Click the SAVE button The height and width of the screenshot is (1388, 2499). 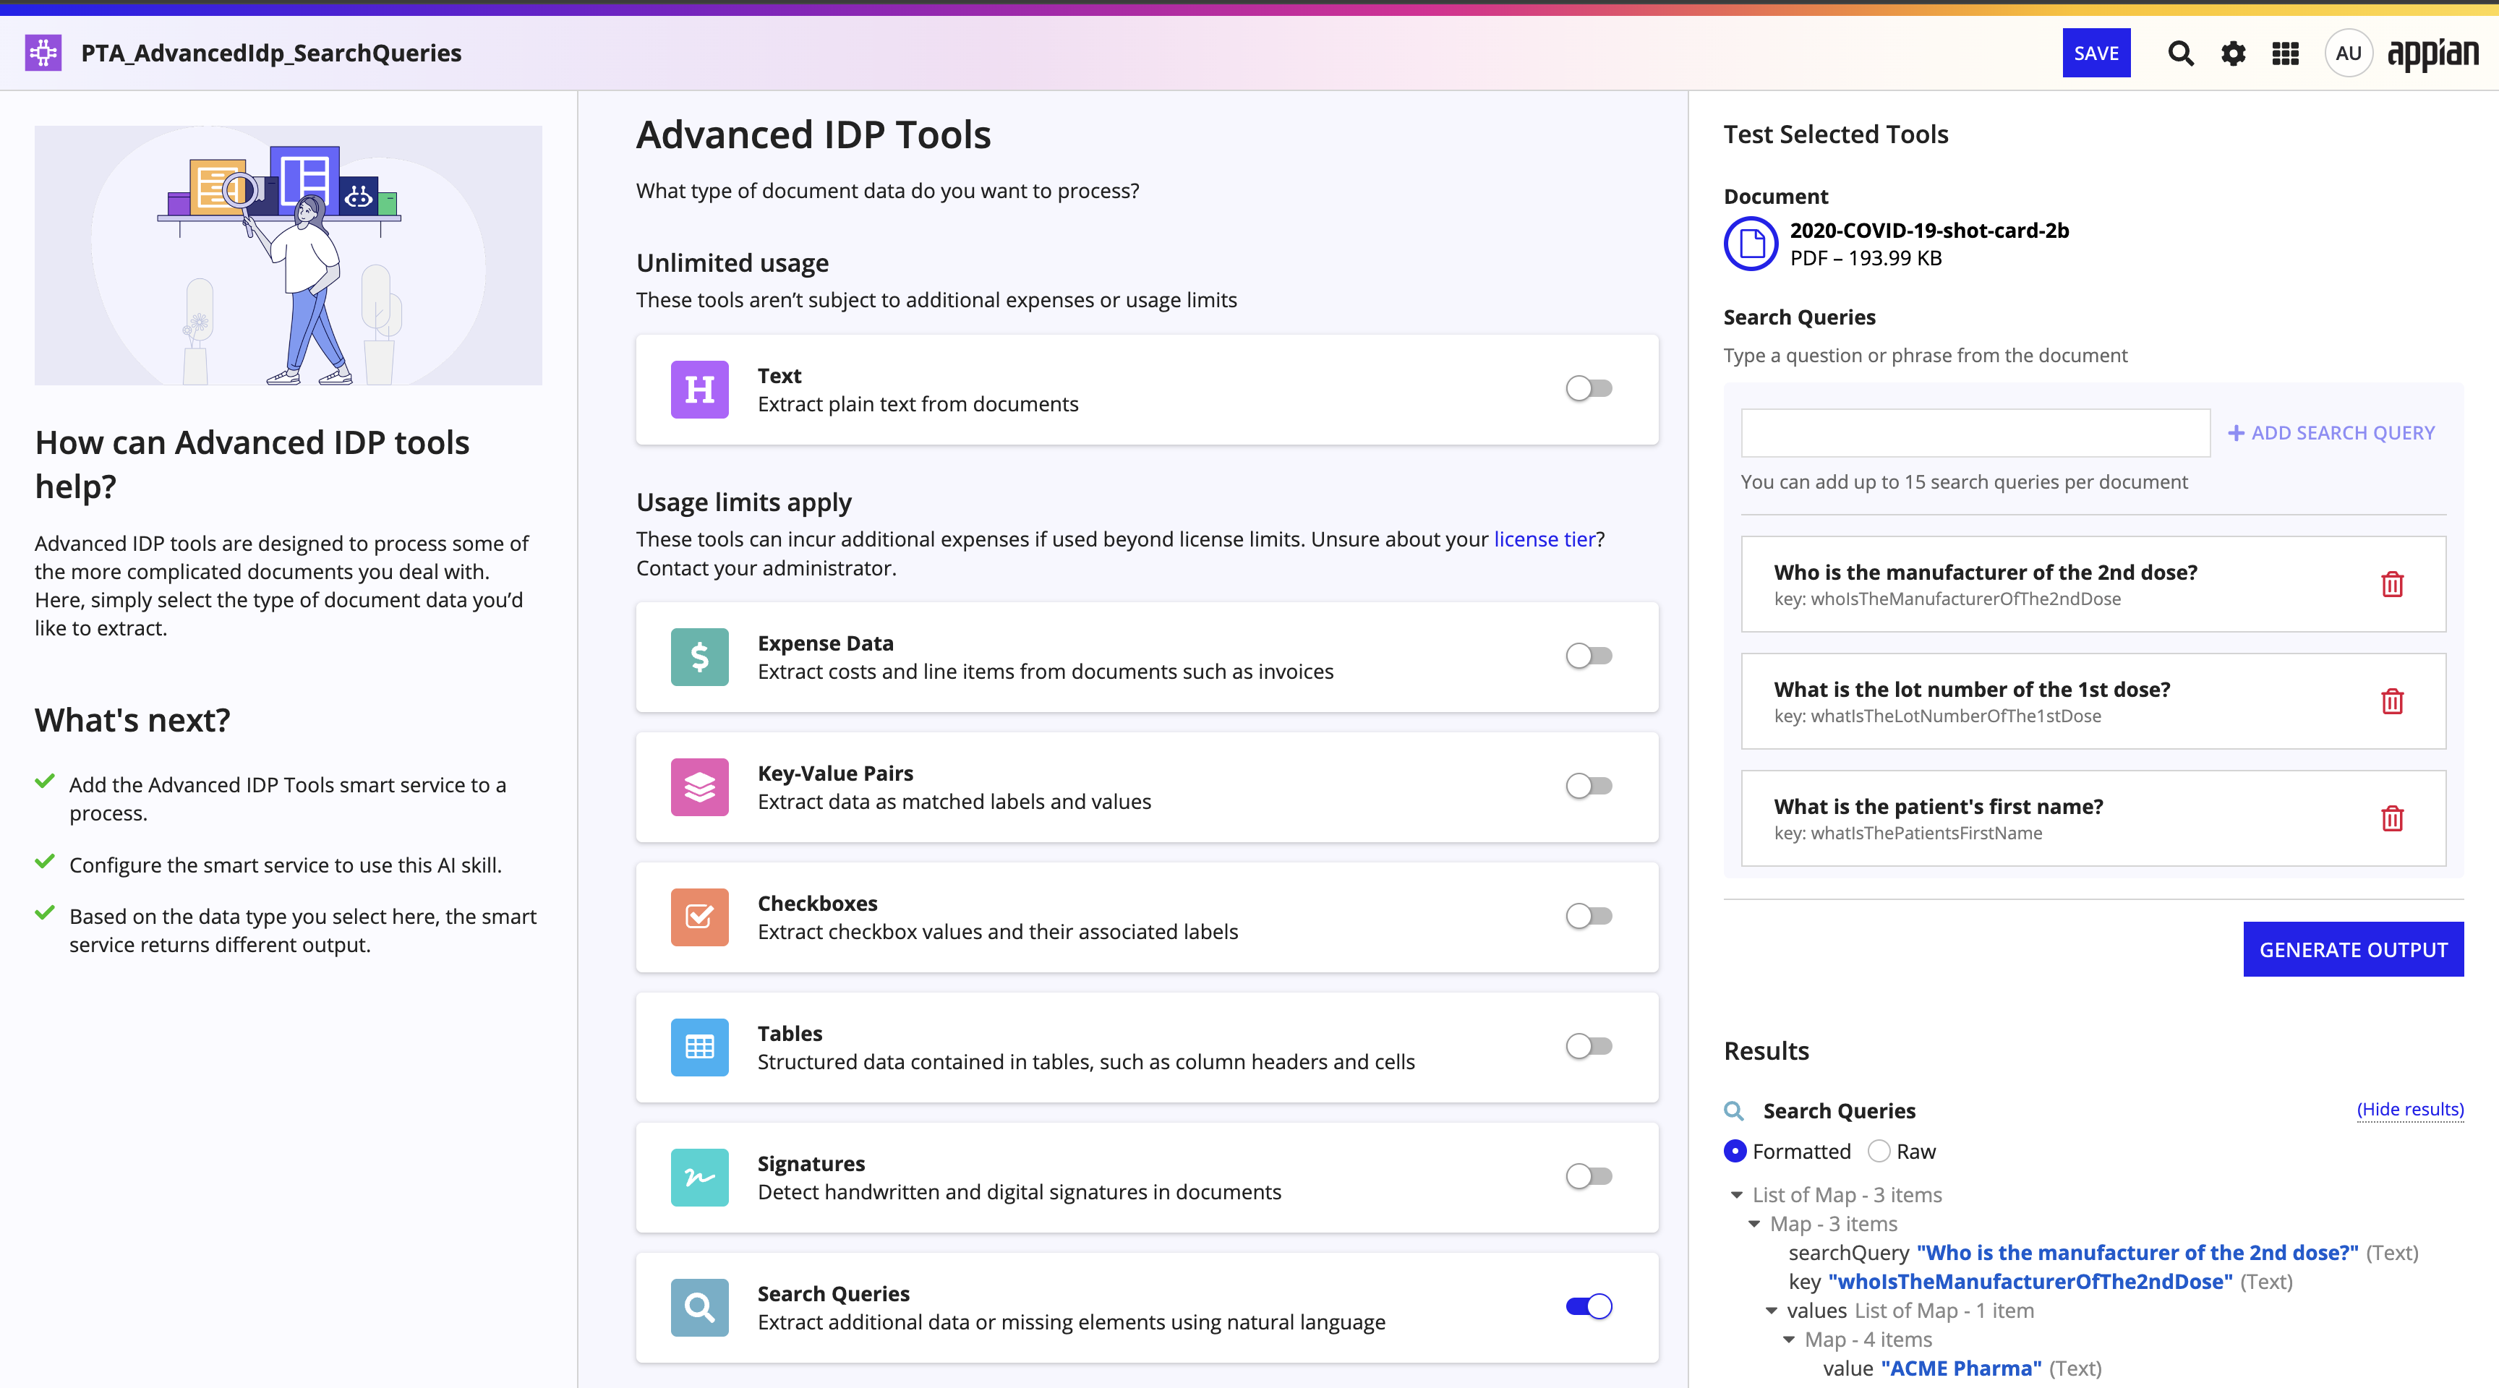pyautogui.click(x=2096, y=53)
